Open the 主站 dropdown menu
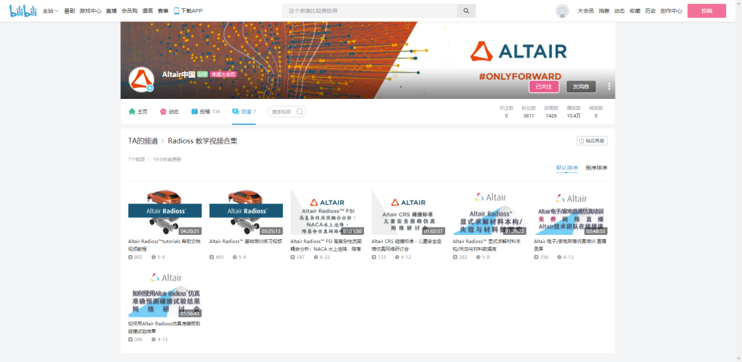The image size is (742, 362). coord(50,11)
